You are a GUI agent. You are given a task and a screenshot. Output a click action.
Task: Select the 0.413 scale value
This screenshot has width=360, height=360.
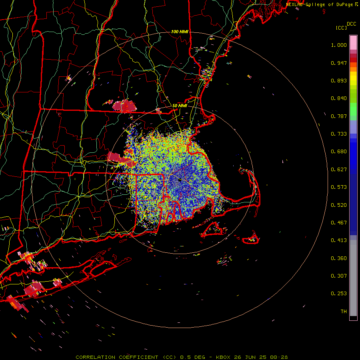click(x=339, y=240)
